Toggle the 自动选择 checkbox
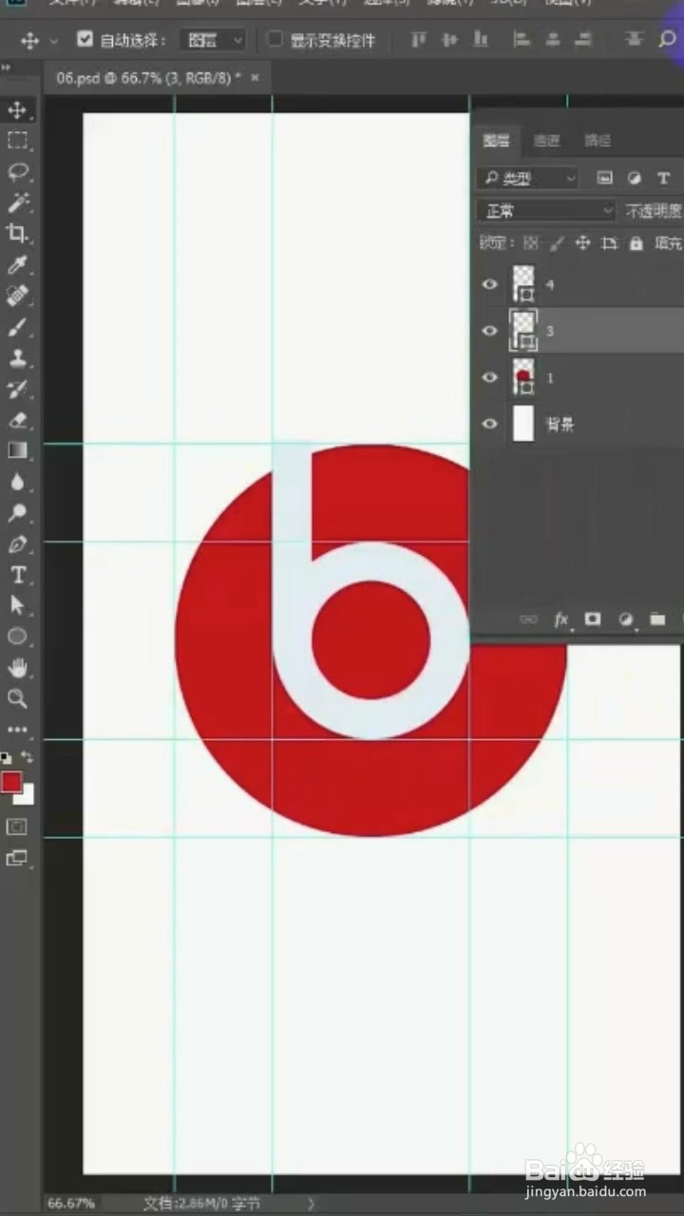Viewport: 684px width, 1216px height. [x=85, y=40]
